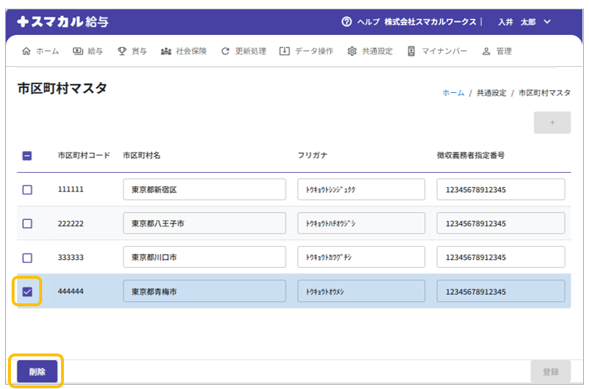Screen dimensions: 589x389
Task: Check the box for row 111111
Action: 27,189
